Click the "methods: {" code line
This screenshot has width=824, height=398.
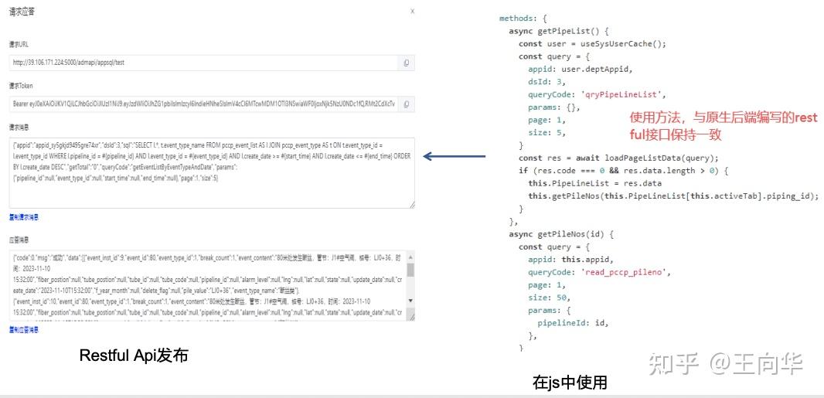[x=523, y=19]
